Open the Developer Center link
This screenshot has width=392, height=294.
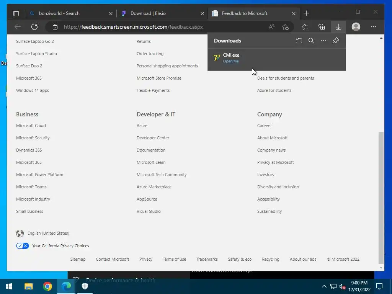coord(153,138)
